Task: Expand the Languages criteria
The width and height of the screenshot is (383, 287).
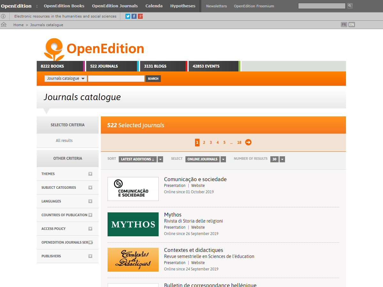Action: 90,201
